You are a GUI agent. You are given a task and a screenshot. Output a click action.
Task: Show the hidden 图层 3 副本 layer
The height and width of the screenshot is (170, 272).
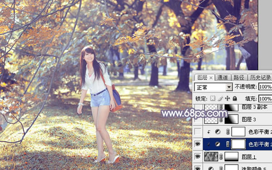click(x=198, y=107)
